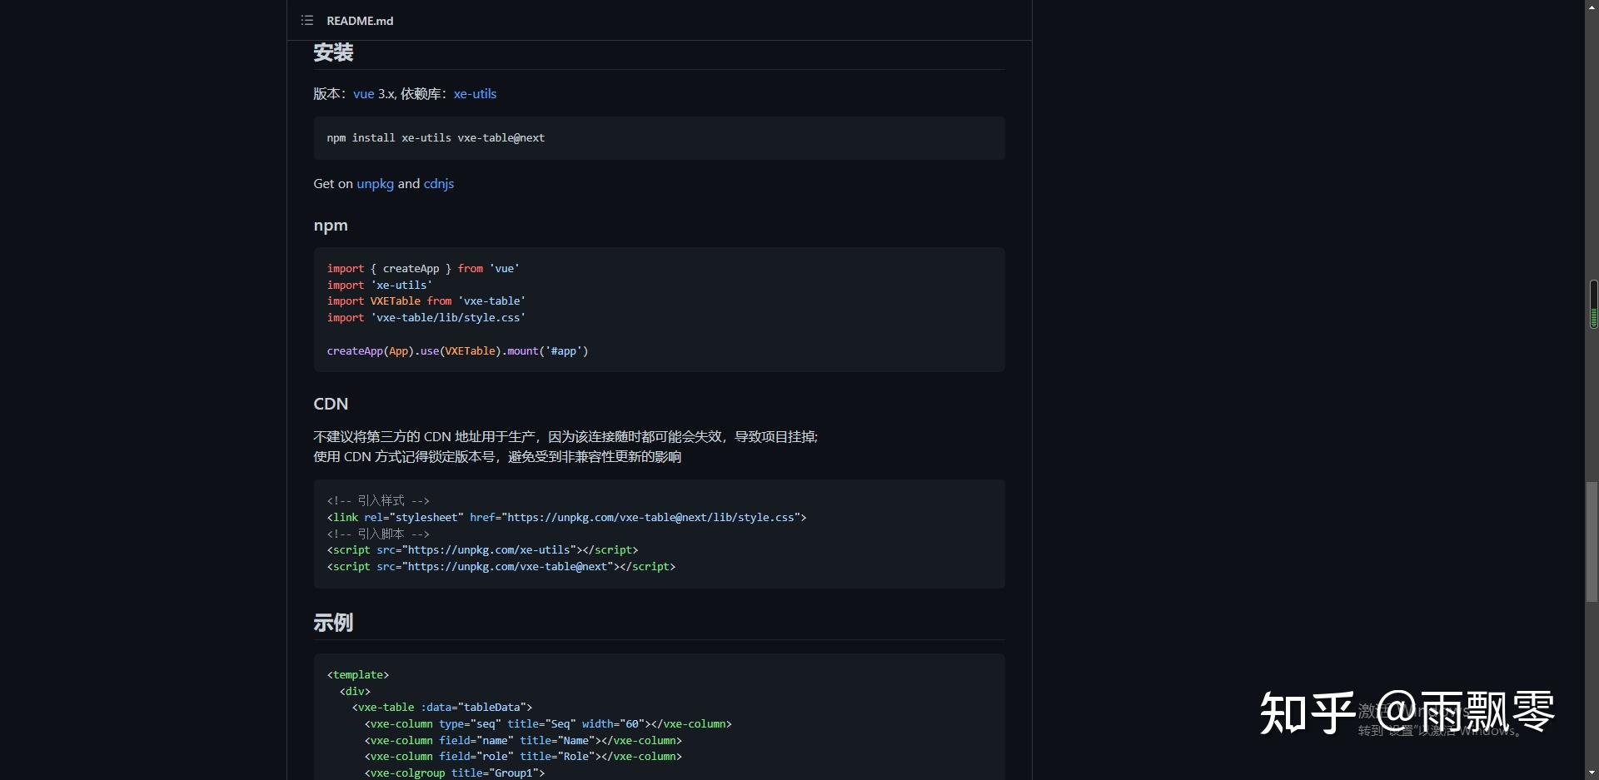1599x780 pixels.
Task: Click the scrollbar up arrow
Action: (x=1592, y=6)
